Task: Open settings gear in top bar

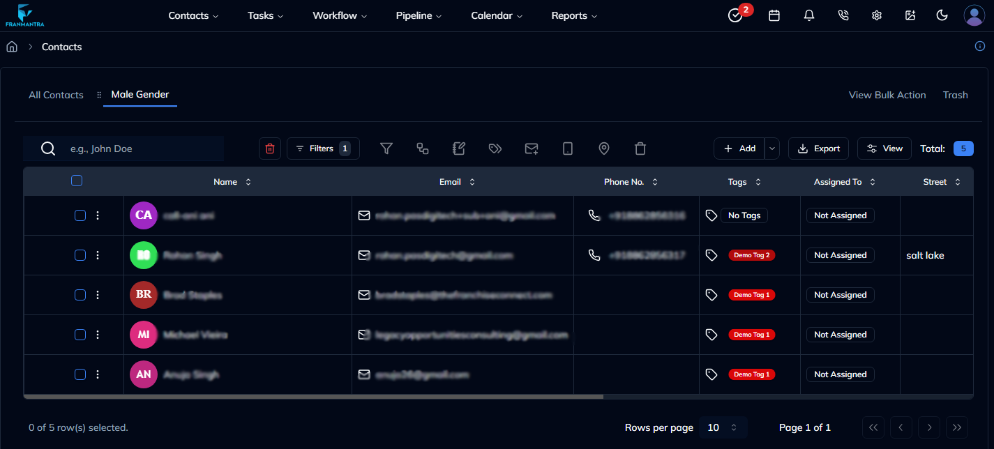Action: coord(877,15)
